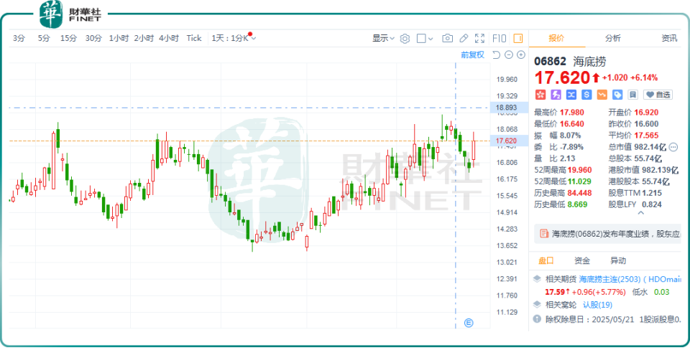690x360 pixels.
Task: Click 股息TTM value 1.215
Action: pos(652,193)
